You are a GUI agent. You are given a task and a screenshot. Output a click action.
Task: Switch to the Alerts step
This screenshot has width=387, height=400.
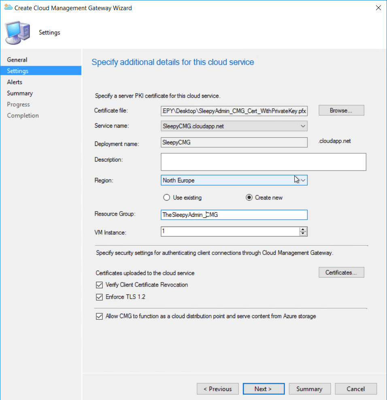coord(15,82)
